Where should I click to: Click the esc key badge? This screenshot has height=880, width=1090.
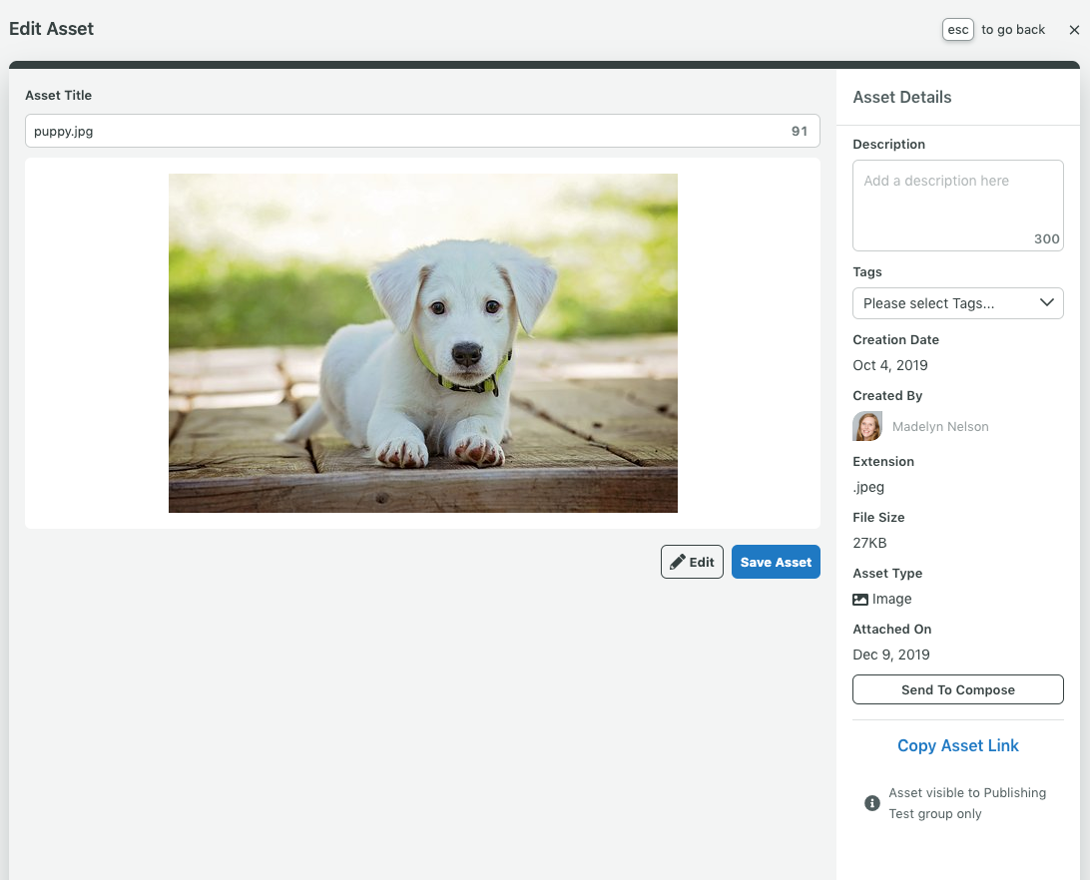pos(957,30)
